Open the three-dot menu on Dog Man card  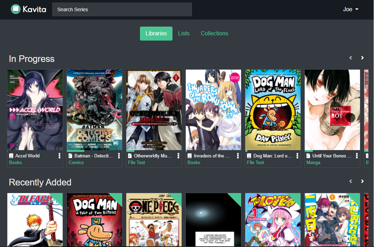pyautogui.click(x=297, y=155)
